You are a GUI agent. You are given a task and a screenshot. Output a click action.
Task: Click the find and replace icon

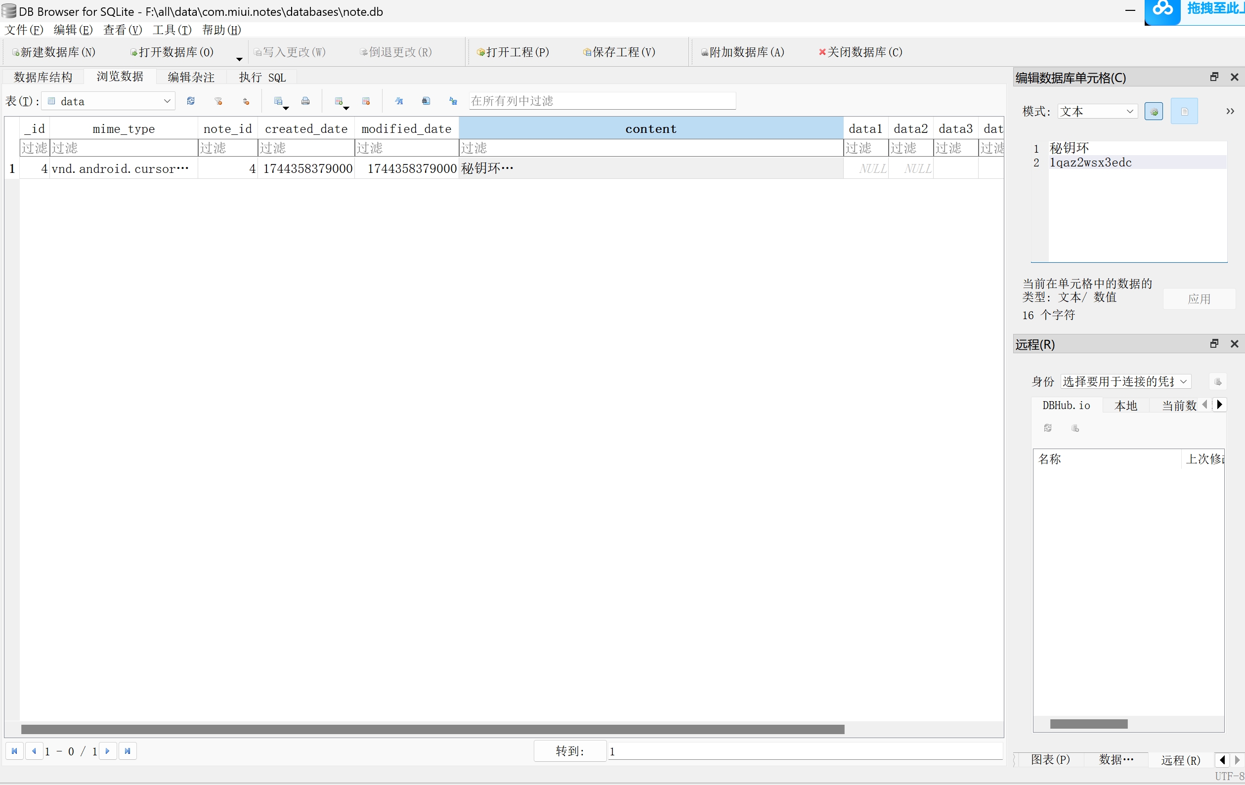pos(453,101)
